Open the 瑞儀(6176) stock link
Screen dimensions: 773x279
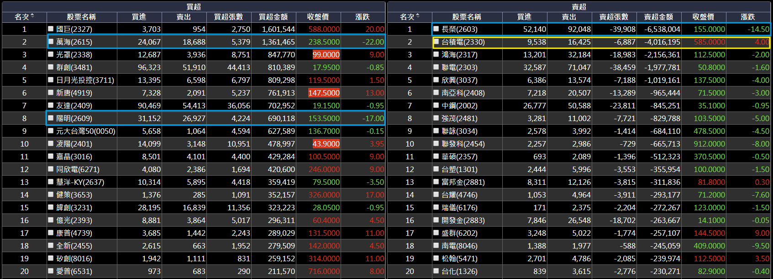tap(459, 208)
